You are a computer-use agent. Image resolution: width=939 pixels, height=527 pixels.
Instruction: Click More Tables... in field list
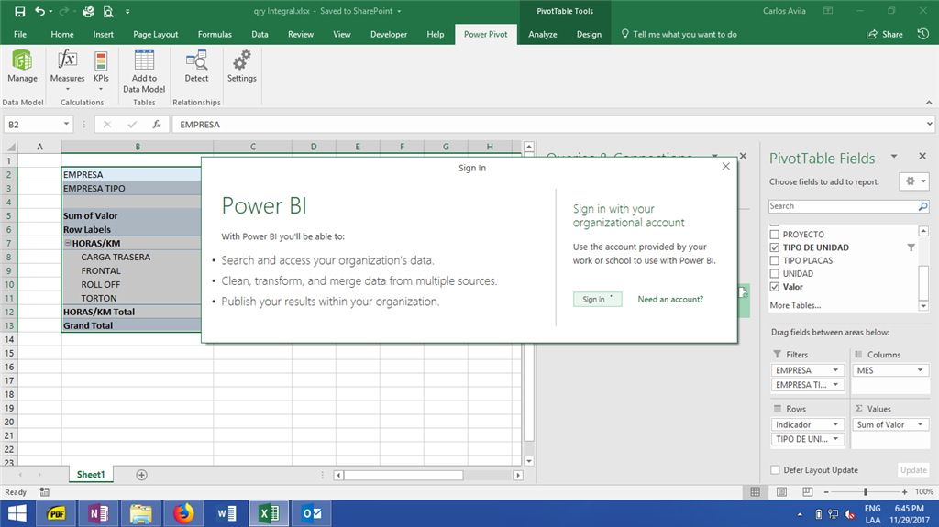coord(795,305)
